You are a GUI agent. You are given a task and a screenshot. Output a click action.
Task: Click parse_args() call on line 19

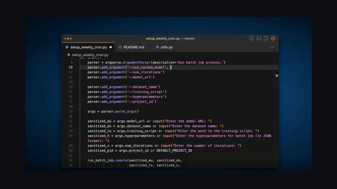pos(127,111)
